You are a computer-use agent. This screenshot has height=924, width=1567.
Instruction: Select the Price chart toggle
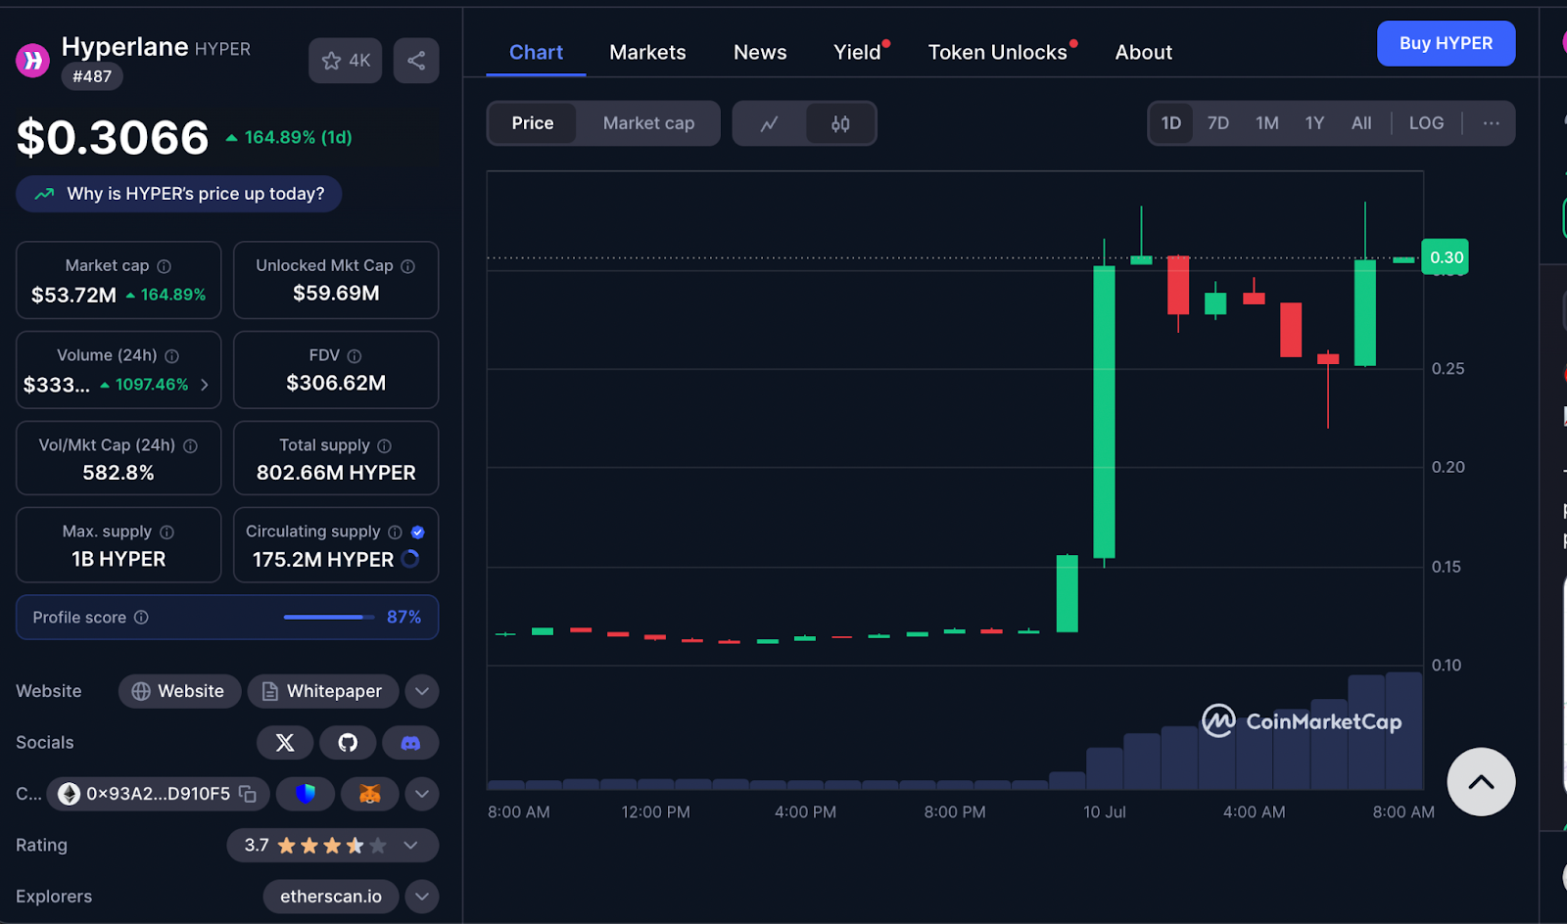pos(533,123)
